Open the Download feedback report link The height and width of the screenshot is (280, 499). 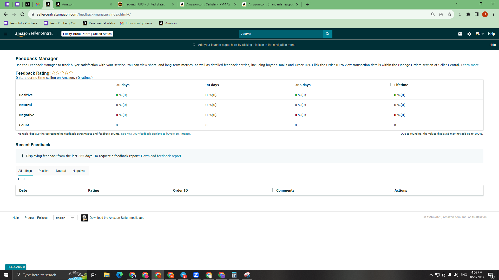161,156
